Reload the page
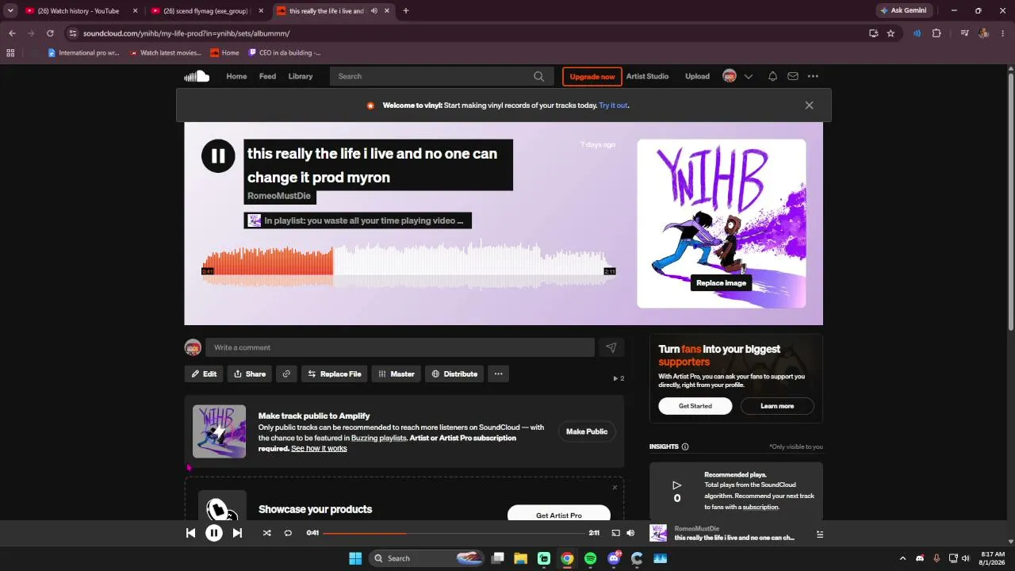The height and width of the screenshot is (571, 1015). pos(50,33)
